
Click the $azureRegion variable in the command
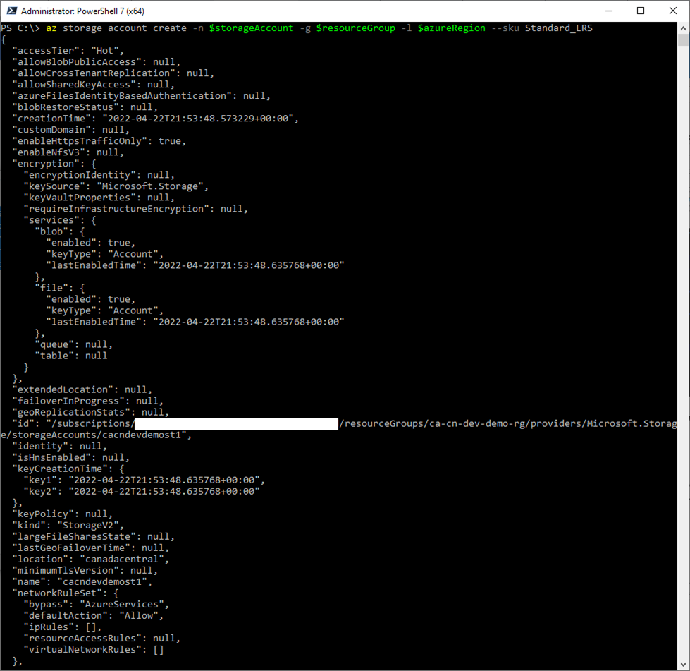451,28
